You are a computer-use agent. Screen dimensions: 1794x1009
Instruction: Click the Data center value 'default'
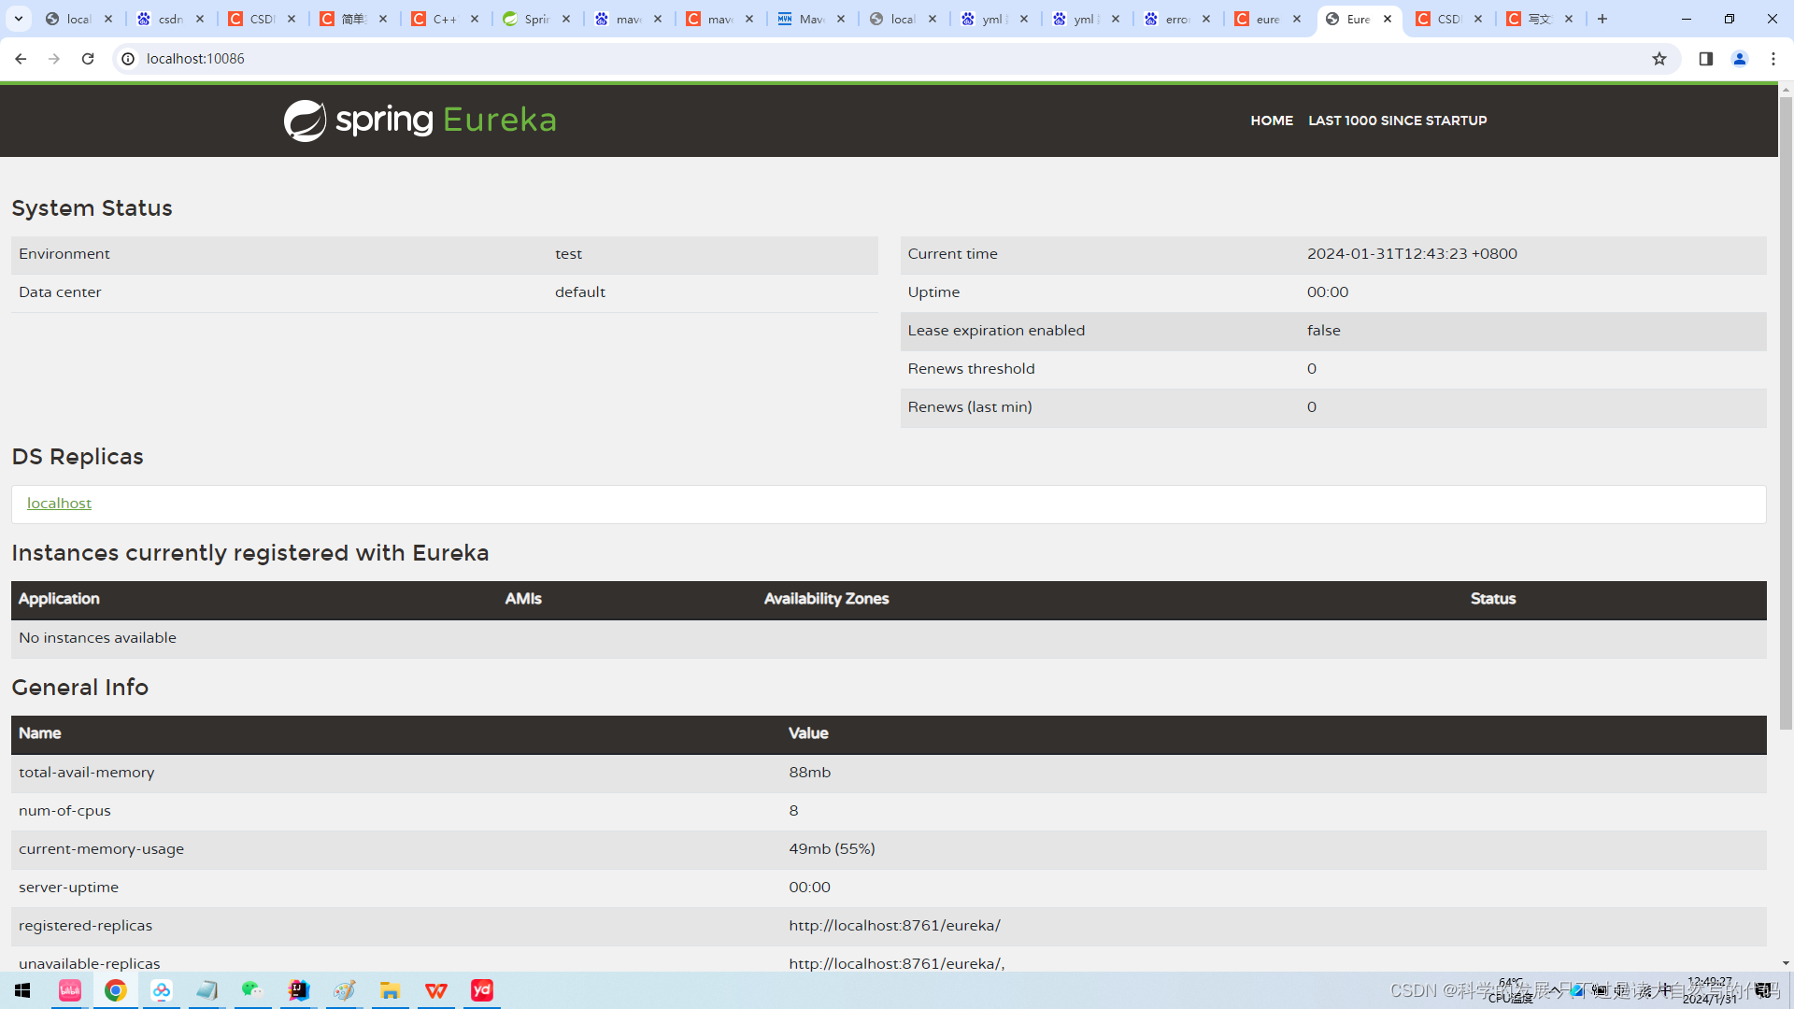click(x=579, y=292)
